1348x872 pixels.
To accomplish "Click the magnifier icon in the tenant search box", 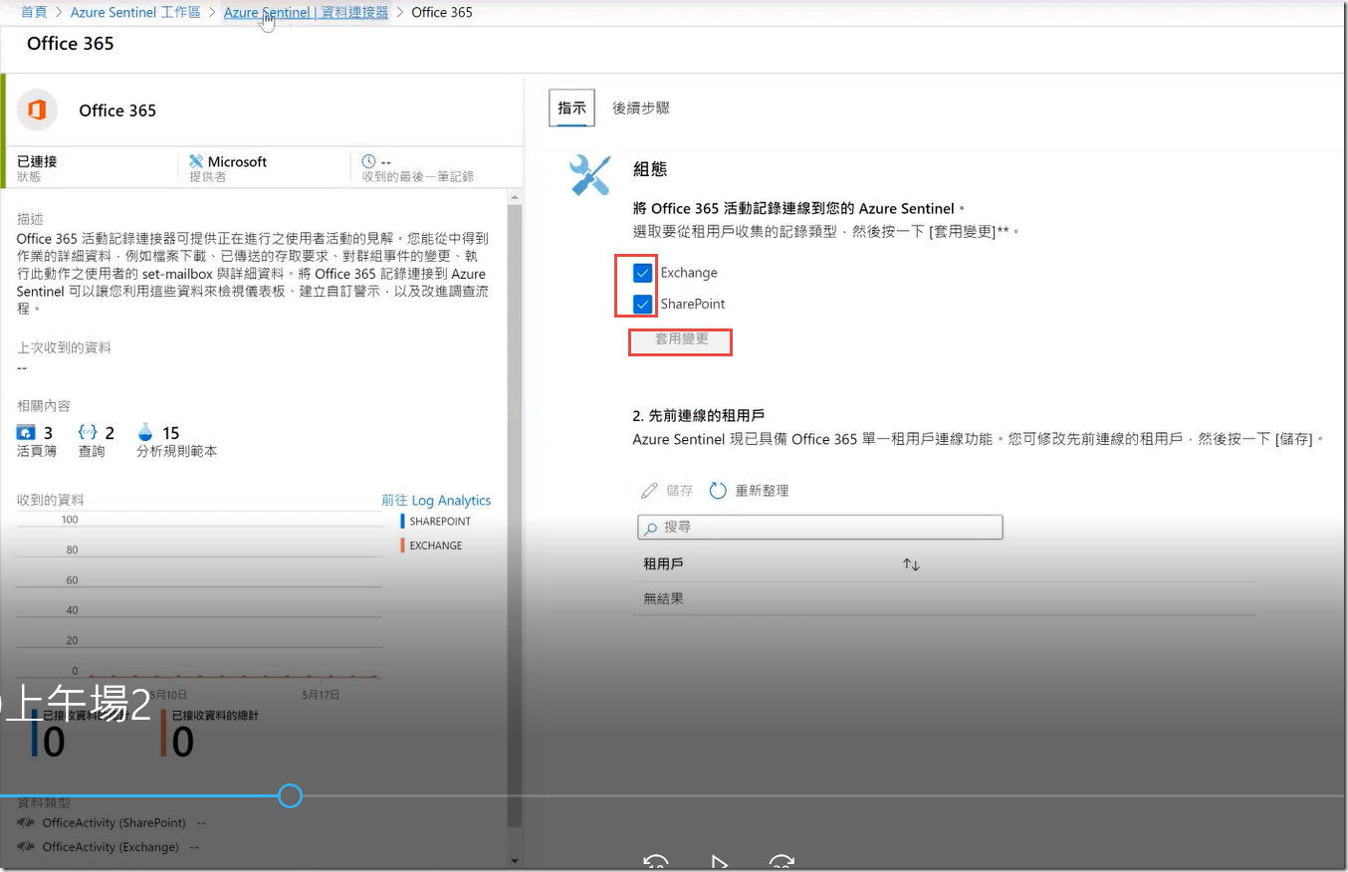I will [x=651, y=528].
